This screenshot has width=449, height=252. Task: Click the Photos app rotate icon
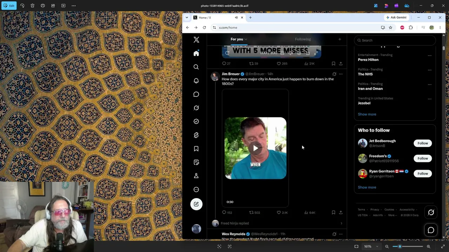[22, 6]
